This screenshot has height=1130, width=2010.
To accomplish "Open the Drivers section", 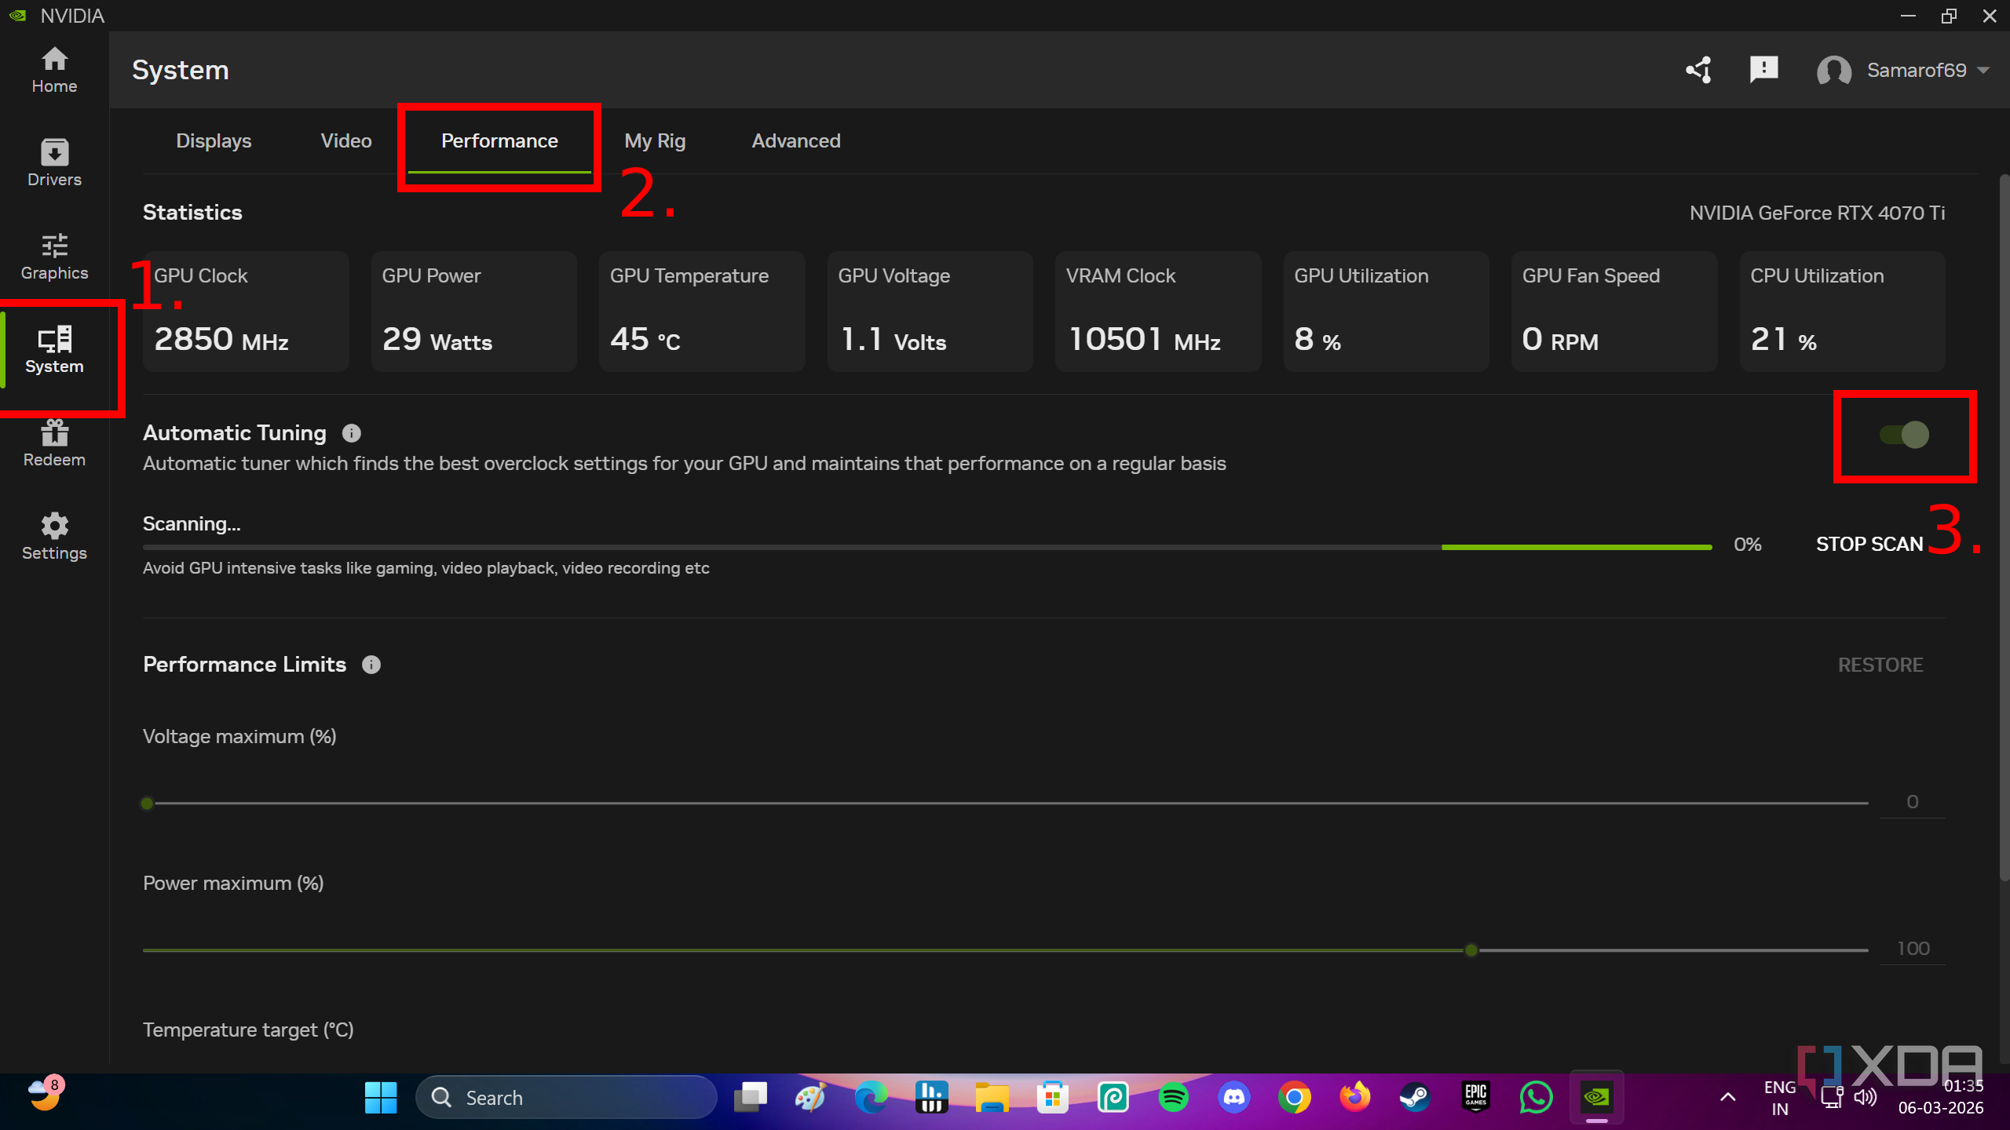I will point(54,163).
